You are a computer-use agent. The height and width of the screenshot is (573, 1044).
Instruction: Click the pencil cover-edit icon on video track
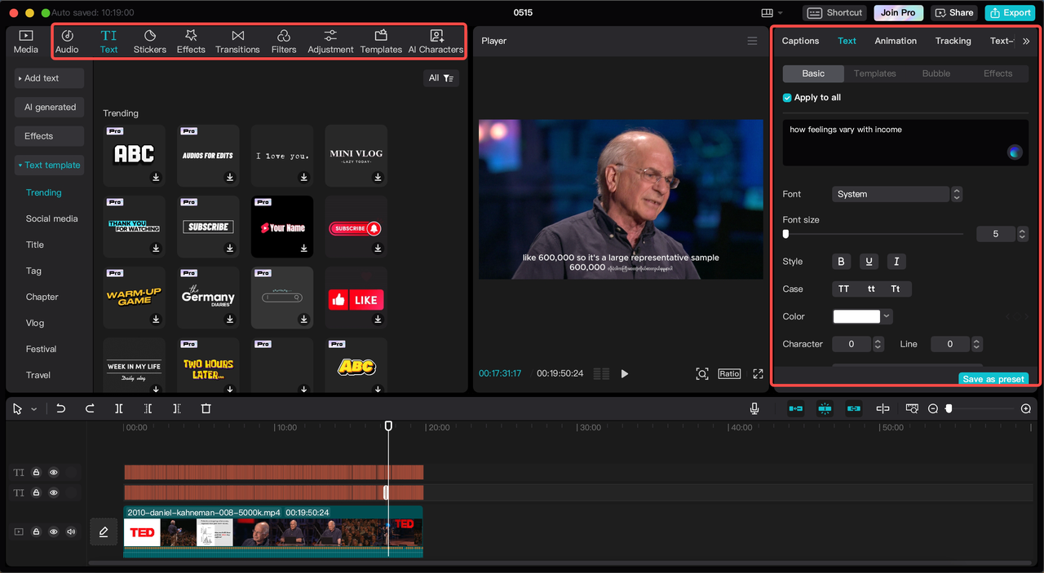104,531
